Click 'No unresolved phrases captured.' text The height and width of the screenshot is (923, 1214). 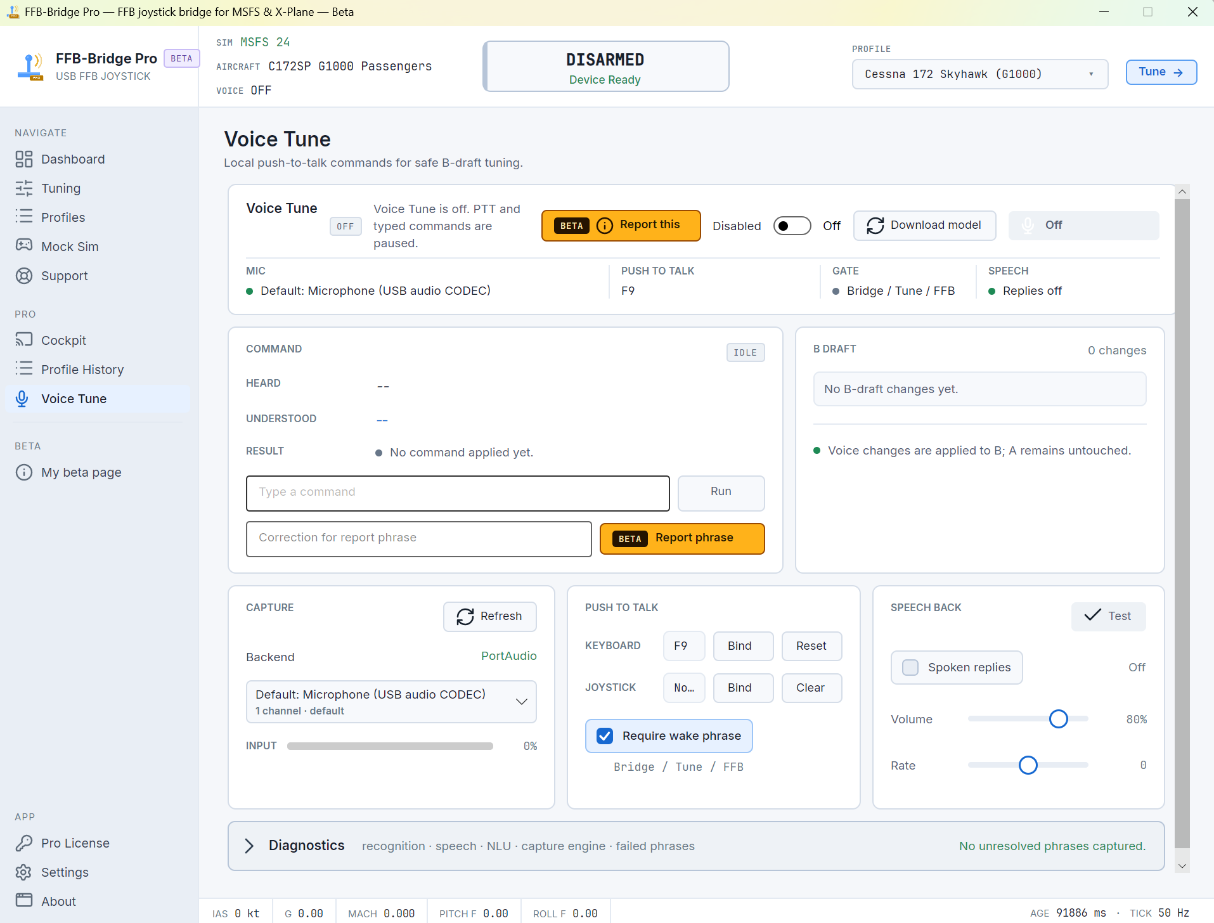1052,846
